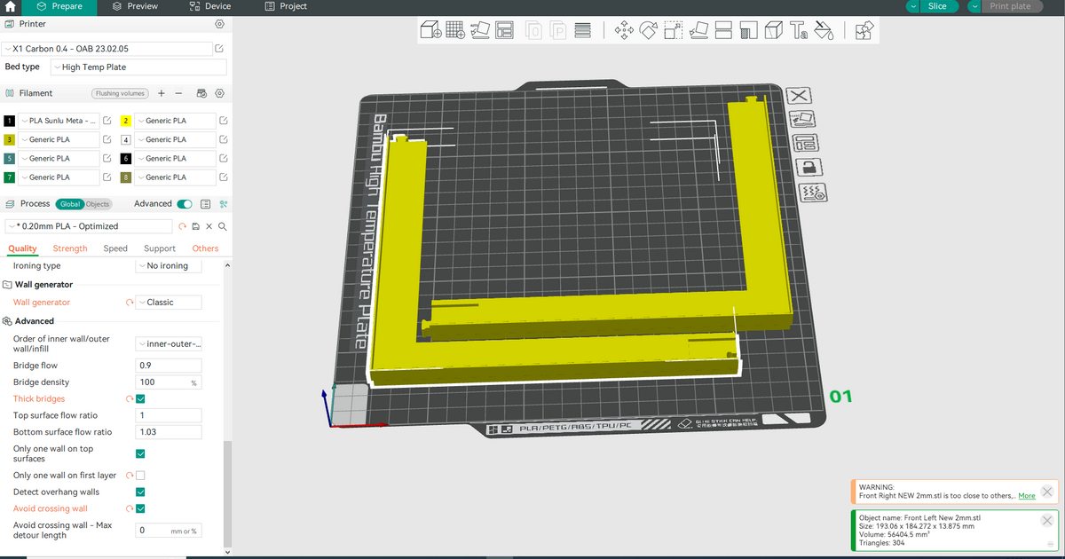
Task: Activate the Lay on face tool
Action: coord(697,29)
